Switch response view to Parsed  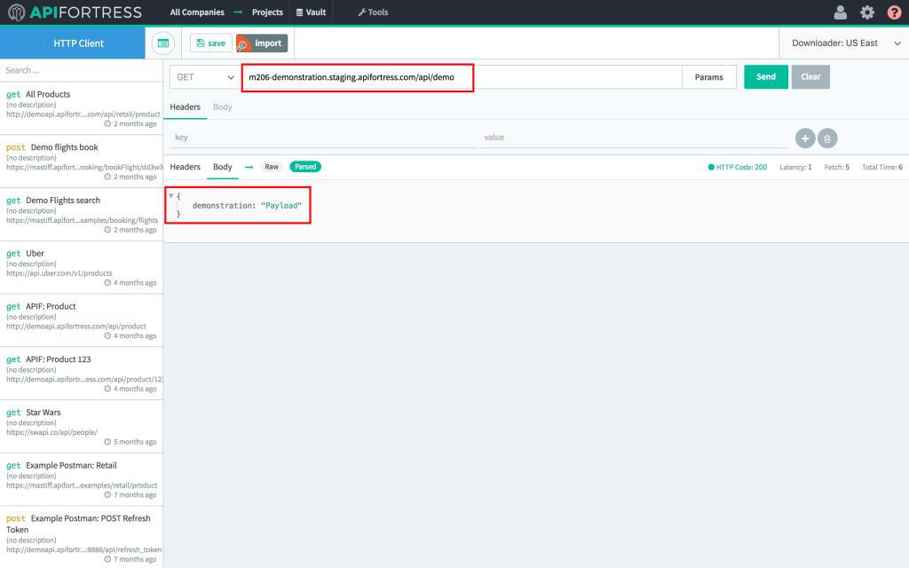coord(305,167)
